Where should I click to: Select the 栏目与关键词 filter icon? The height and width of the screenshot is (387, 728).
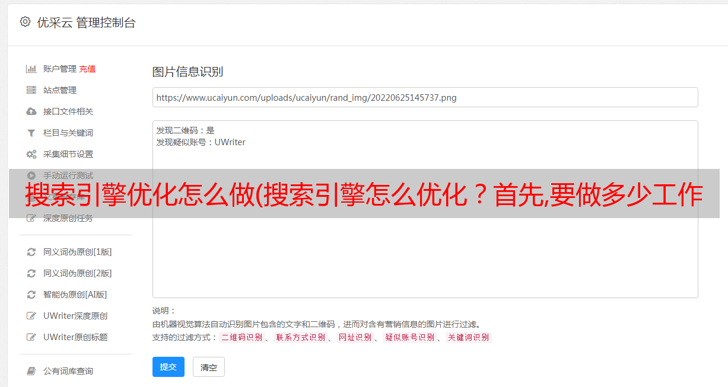(31, 133)
